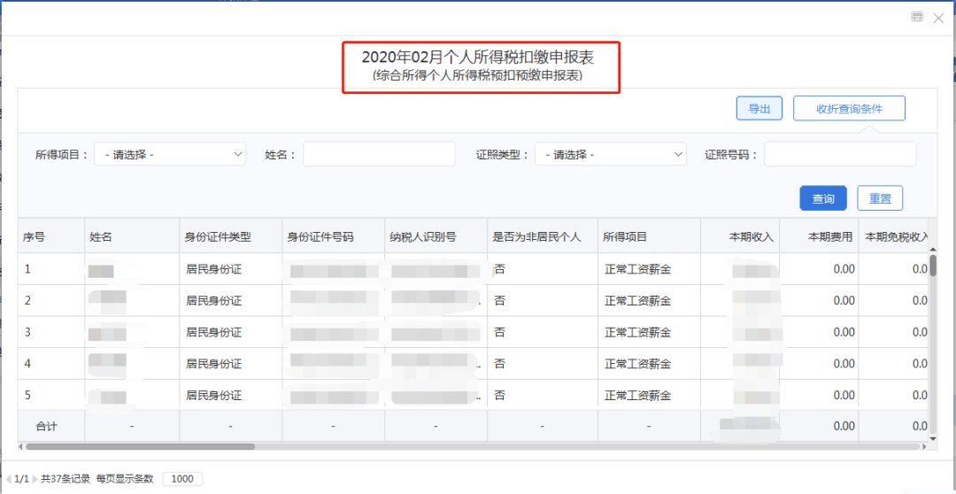Click the horizontal scrollbar thumb
The image size is (956, 494).
[140, 446]
